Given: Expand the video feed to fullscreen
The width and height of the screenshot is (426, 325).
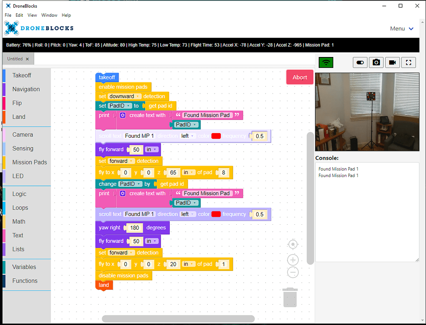Looking at the screenshot, I should tap(408, 62).
